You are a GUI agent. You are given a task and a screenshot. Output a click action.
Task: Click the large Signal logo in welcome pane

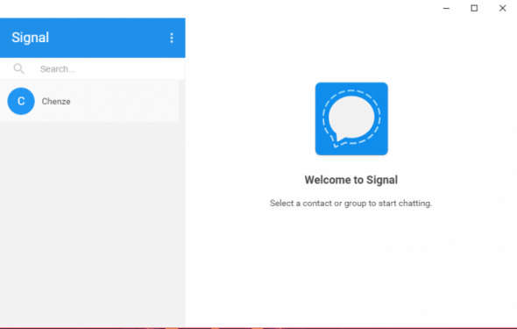tap(351, 118)
